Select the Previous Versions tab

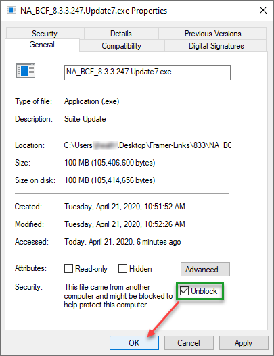212,34
